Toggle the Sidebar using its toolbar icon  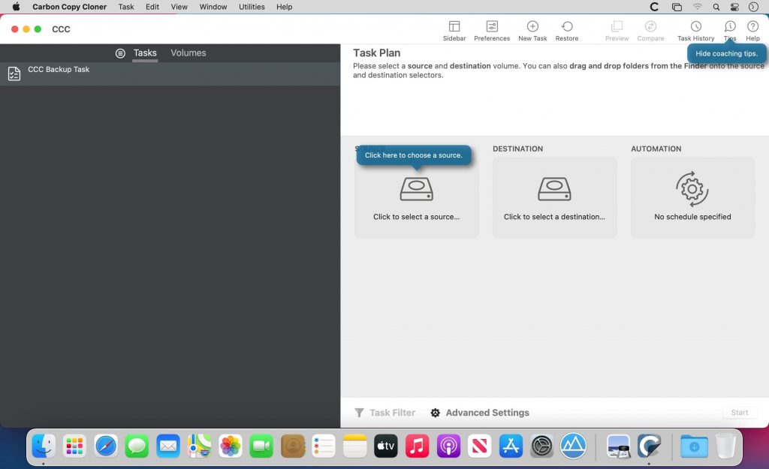tap(454, 29)
